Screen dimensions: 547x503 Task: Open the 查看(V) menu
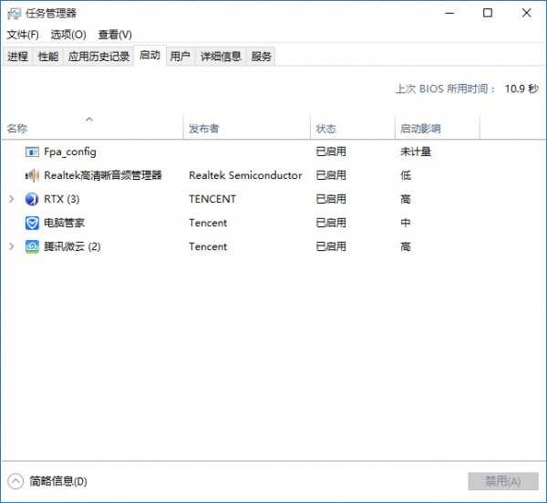coord(115,35)
